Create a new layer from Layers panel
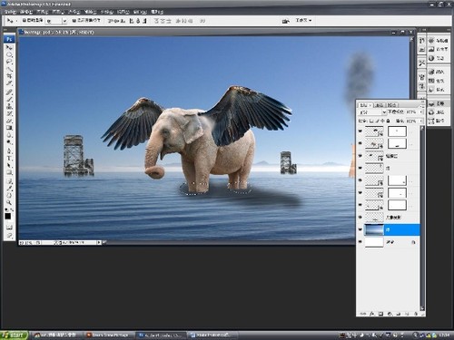Screen dimensions: 454x340 [x=407, y=314]
